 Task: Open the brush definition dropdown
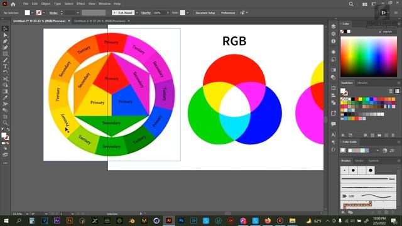137,13
